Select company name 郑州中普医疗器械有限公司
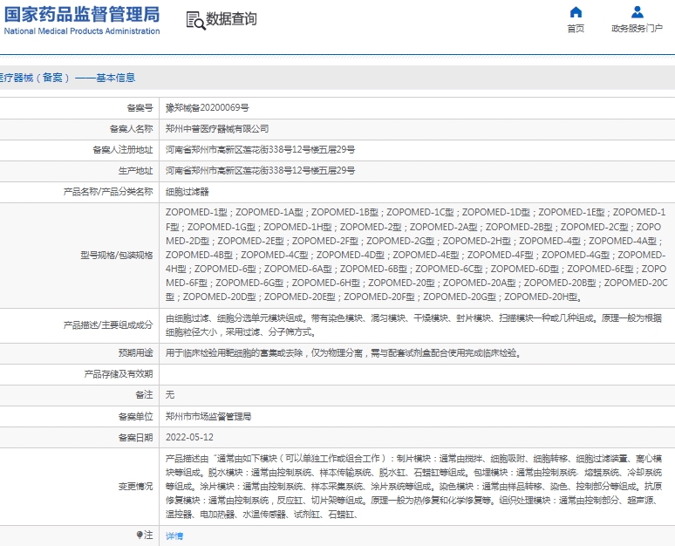This screenshot has width=675, height=546. pos(217,129)
